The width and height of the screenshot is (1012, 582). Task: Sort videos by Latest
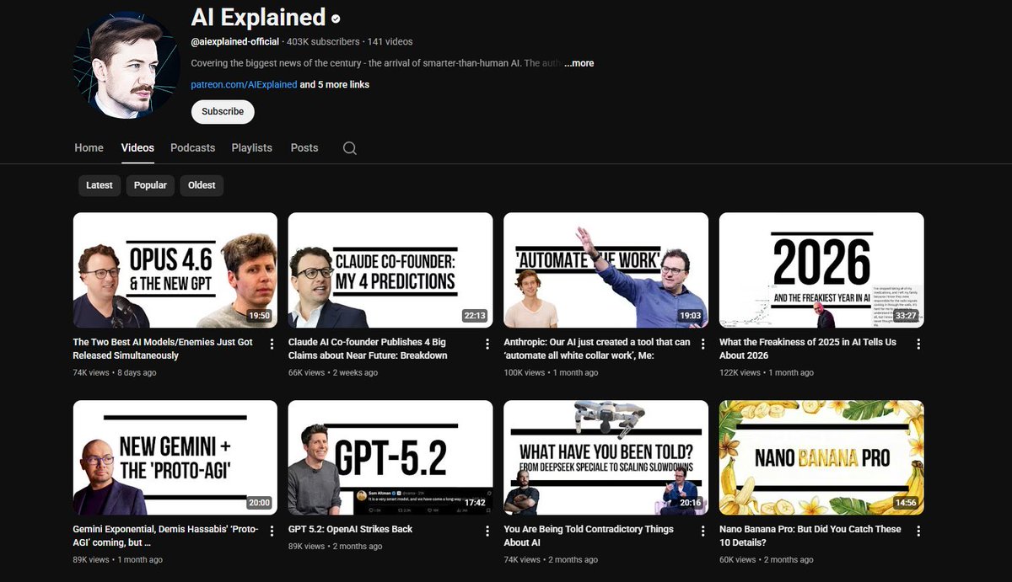click(100, 185)
